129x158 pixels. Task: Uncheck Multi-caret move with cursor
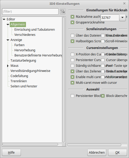[x=72, y=83]
